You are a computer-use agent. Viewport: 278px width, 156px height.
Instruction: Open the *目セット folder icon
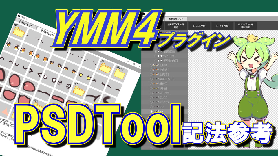(x=119, y=74)
